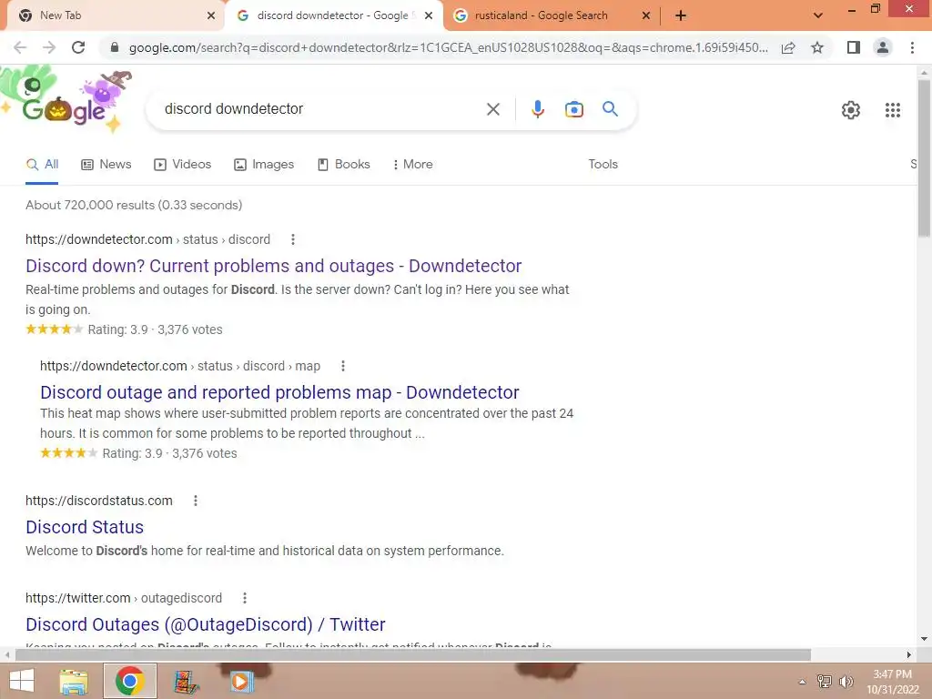
Task: Click the Chrome taskbar icon
Action: click(x=130, y=681)
